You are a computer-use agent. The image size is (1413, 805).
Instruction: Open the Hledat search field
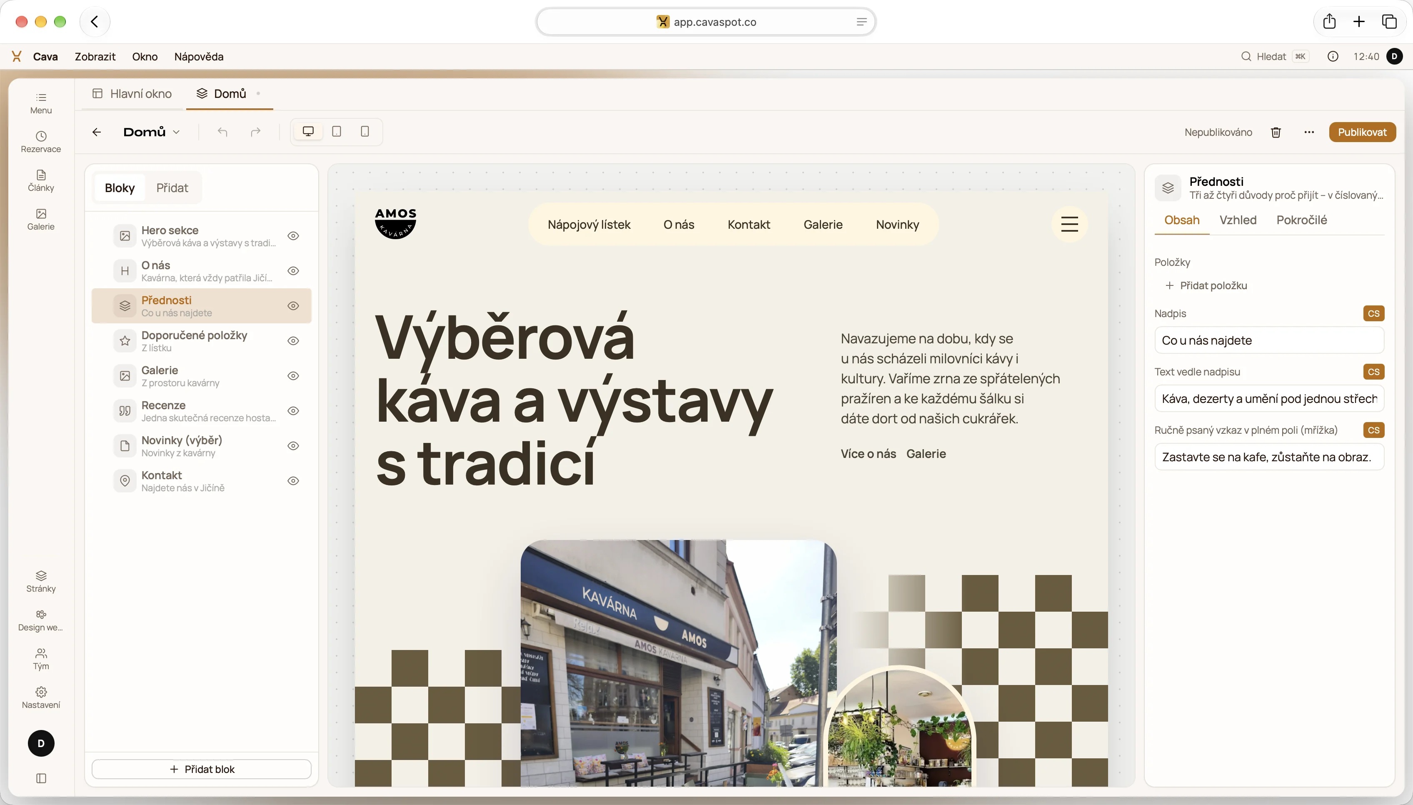coord(1275,56)
